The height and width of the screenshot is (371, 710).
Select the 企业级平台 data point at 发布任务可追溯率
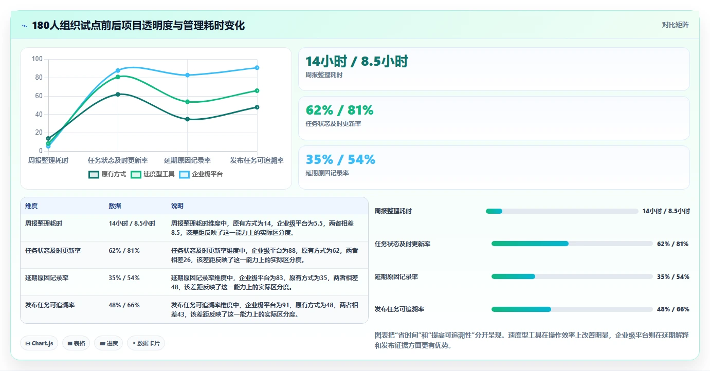[x=257, y=68]
